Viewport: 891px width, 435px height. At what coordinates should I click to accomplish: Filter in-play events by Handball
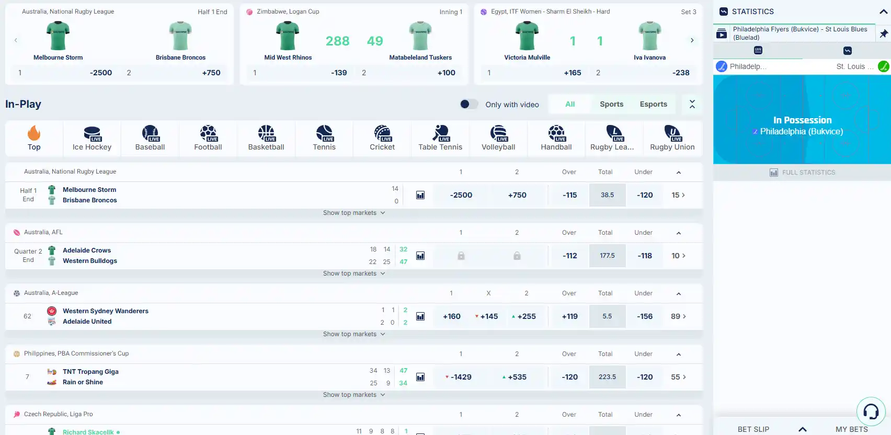point(556,139)
